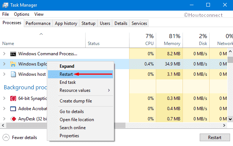Image resolution: width=233 pixels, height=146 pixels.
Task: Choose Expand in the context menu
Action: pos(80,66)
